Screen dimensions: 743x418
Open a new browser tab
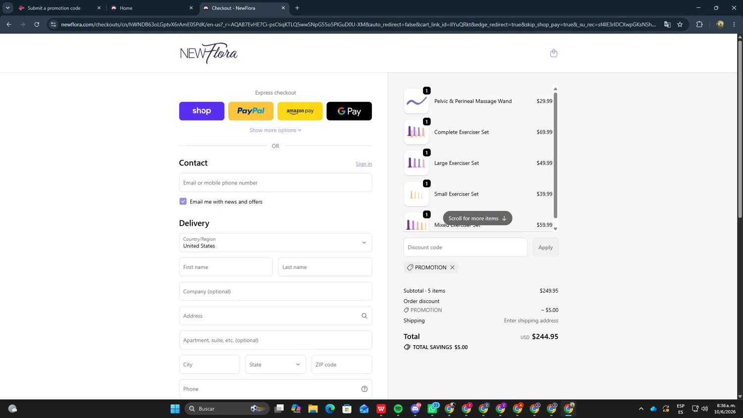(297, 8)
